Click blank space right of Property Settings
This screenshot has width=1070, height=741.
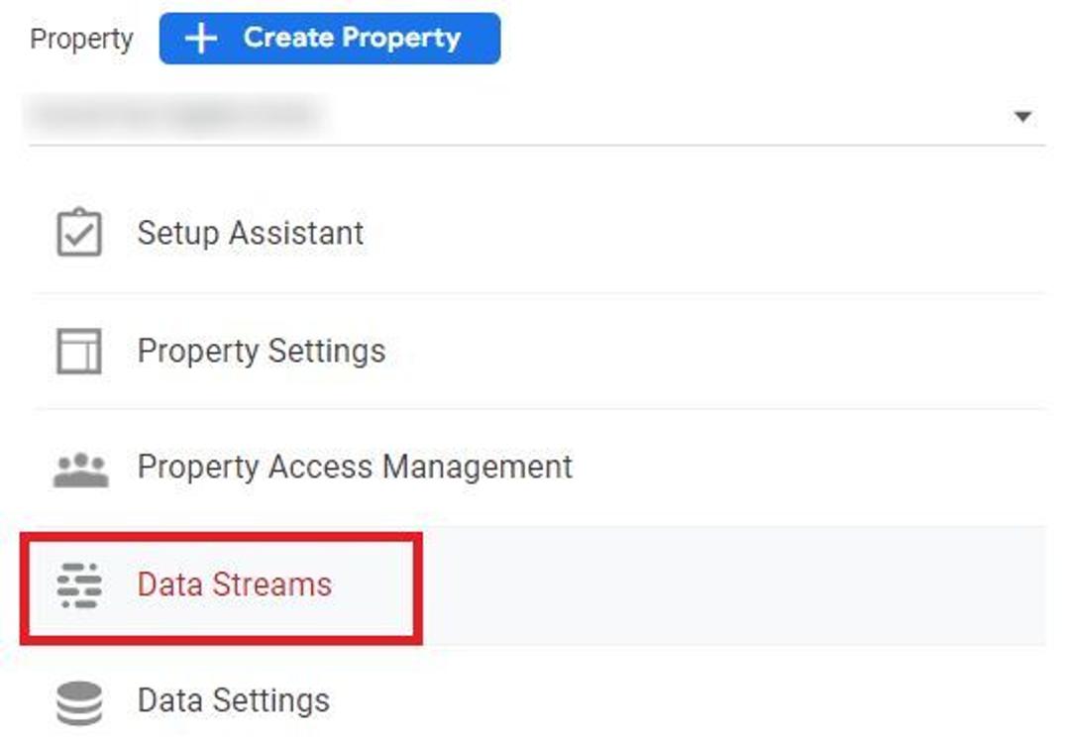[716, 351]
